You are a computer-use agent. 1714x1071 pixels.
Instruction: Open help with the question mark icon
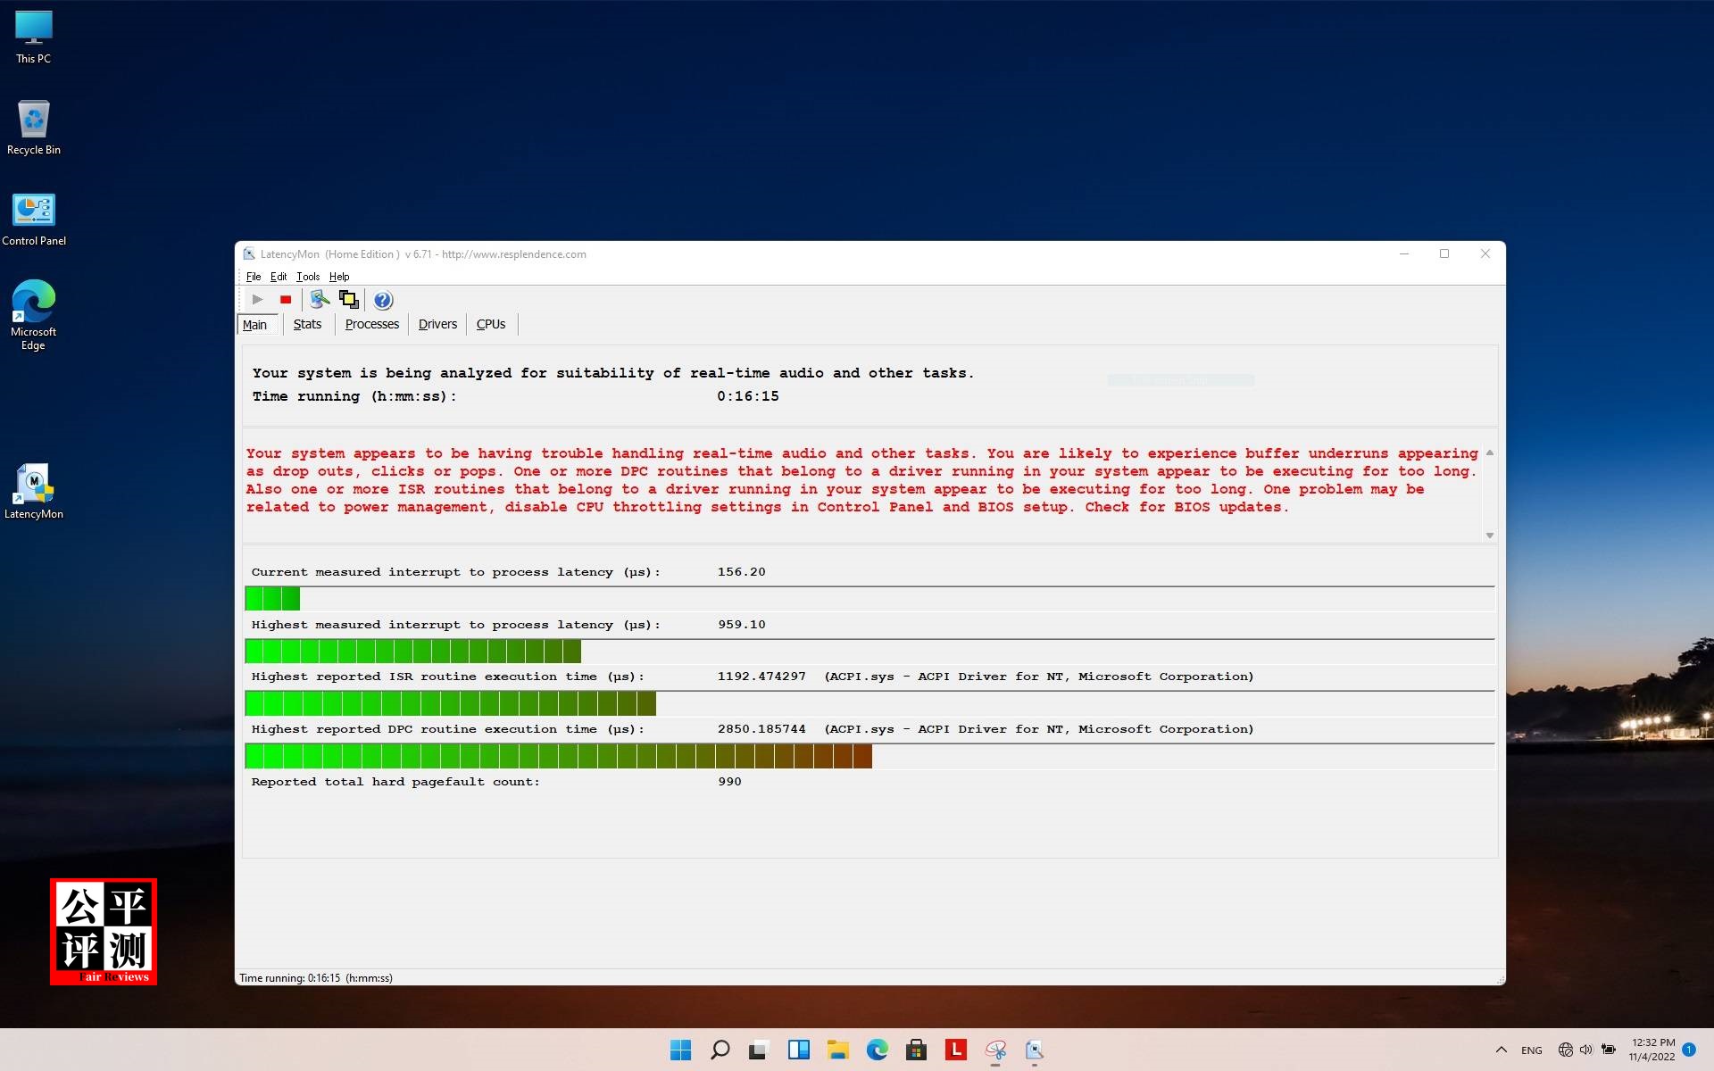pyautogui.click(x=382, y=300)
